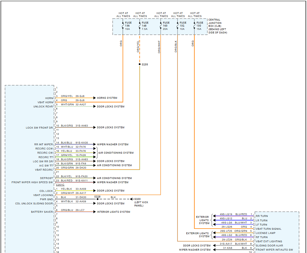Click the S228 splice dot
The image size is (307, 253).
pyautogui.click(x=97, y=199)
